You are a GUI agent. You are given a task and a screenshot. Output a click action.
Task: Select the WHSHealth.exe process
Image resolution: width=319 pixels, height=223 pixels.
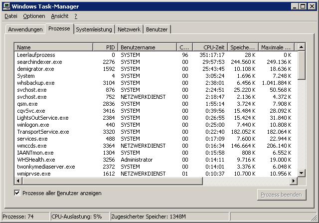click(x=156, y=160)
